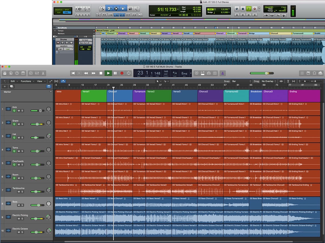Toggle Cycle mode in the transport bar
Screen dimensions: 325x243
tap(129, 73)
